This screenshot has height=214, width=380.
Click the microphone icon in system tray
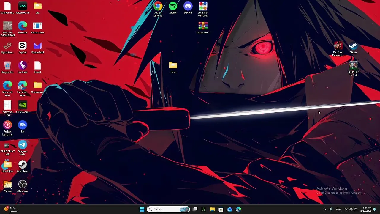(331, 209)
